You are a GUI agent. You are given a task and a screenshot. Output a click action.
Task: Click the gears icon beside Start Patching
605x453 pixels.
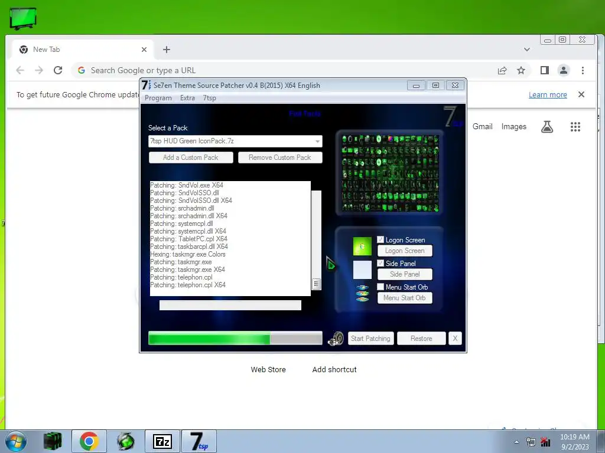pos(336,339)
